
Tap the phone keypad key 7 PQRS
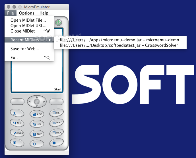click(17, 133)
